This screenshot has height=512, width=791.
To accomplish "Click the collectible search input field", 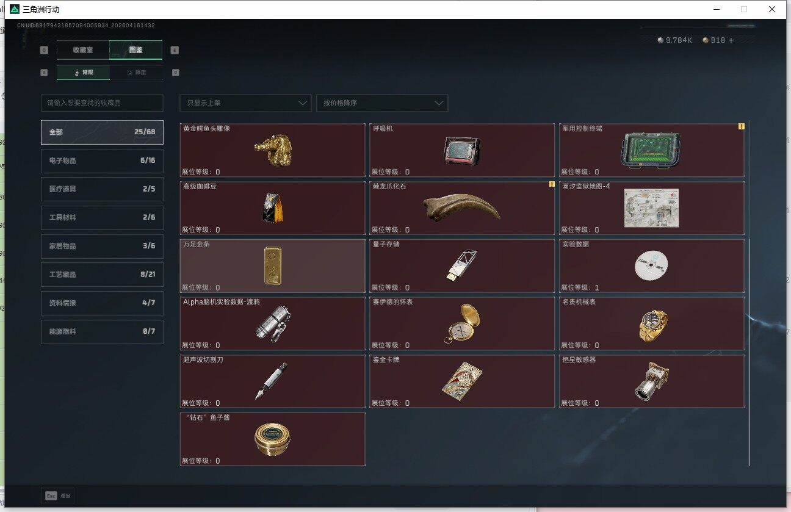I will tap(102, 103).
